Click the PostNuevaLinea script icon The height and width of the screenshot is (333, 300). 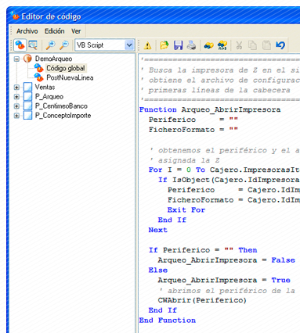[x=38, y=77]
